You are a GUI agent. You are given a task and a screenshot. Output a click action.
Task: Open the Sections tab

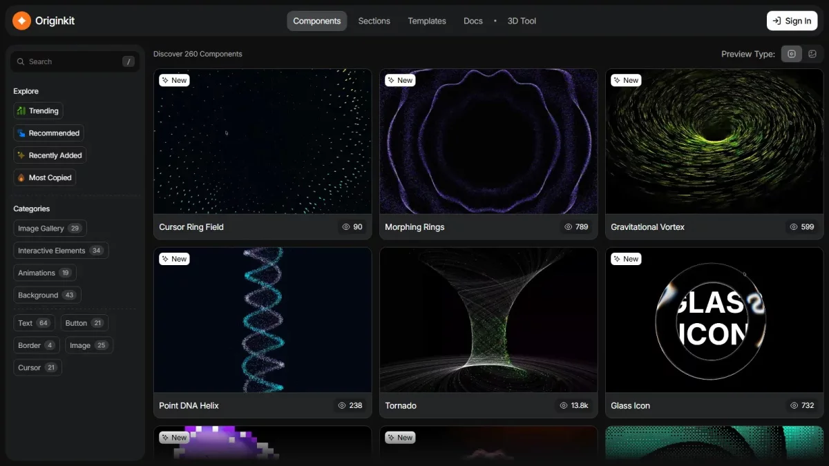click(374, 21)
